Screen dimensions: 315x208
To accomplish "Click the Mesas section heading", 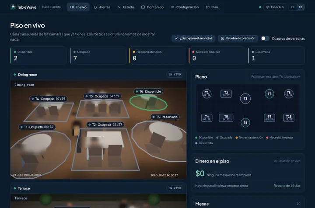I will (x=202, y=204).
